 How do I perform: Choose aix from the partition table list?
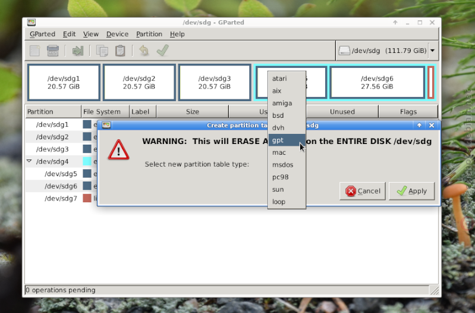click(287, 90)
